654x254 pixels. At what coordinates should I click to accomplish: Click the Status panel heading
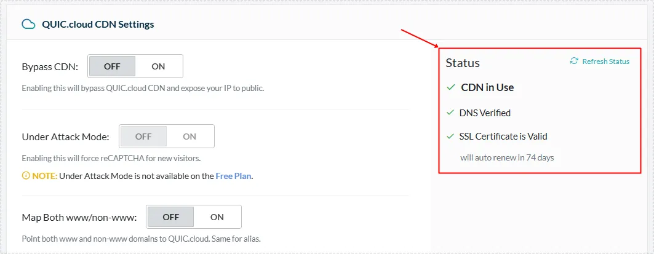[x=463, y=63]
